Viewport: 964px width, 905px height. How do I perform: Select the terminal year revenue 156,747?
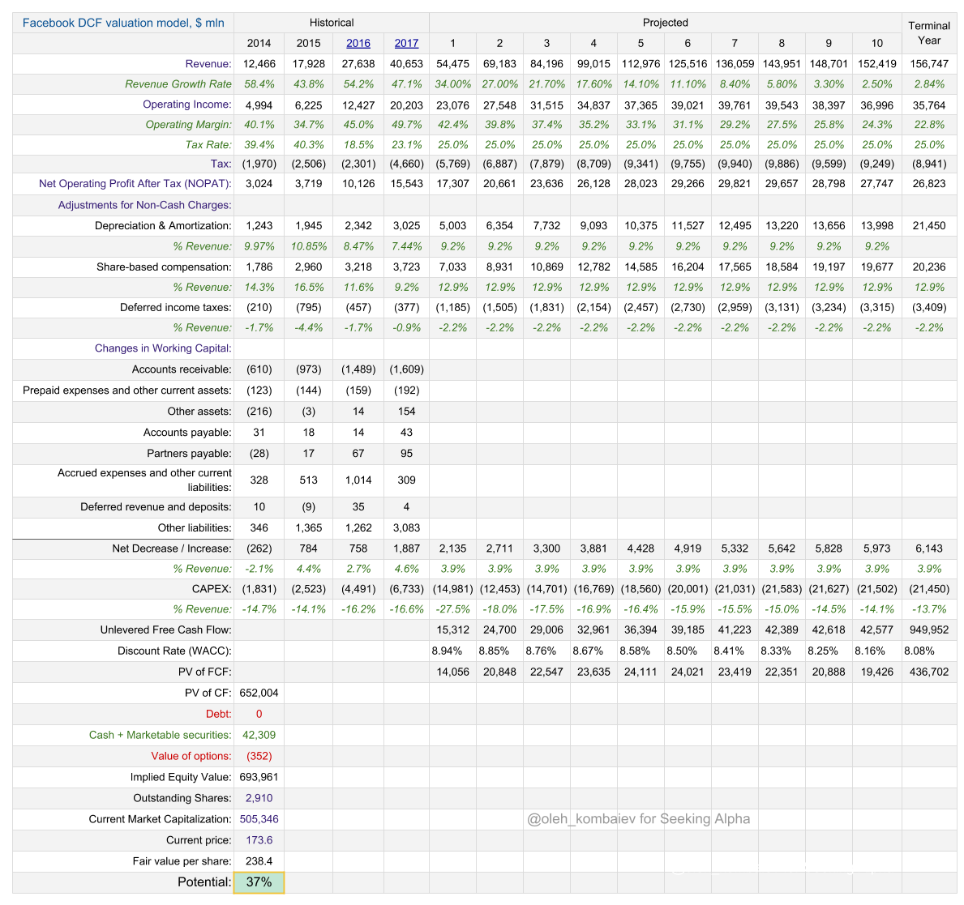[929, 64]
